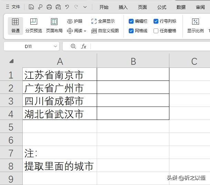Viewport: 210px width, 185px height.
Task: Expand the 阅读 dropdown arrow
Action: tap(85, 31)
